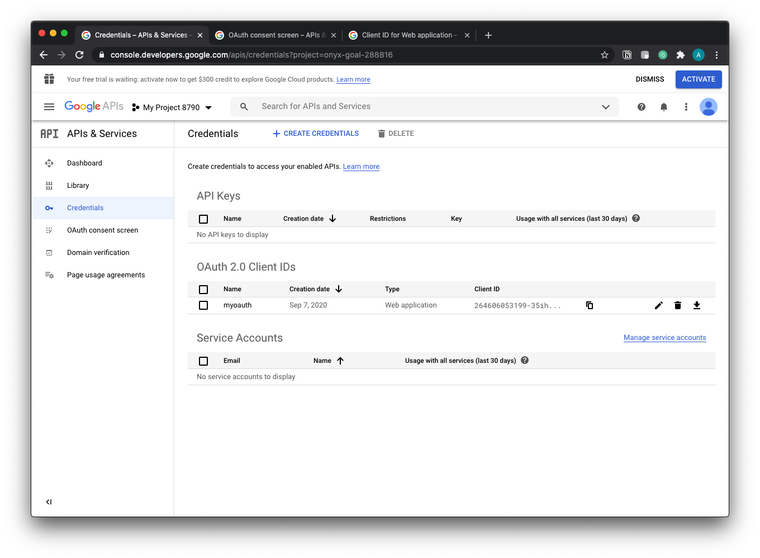Screen dimensions: 760x558
Task: Download myoauth OAuth client JSON
Action: (x=697, y=305)
